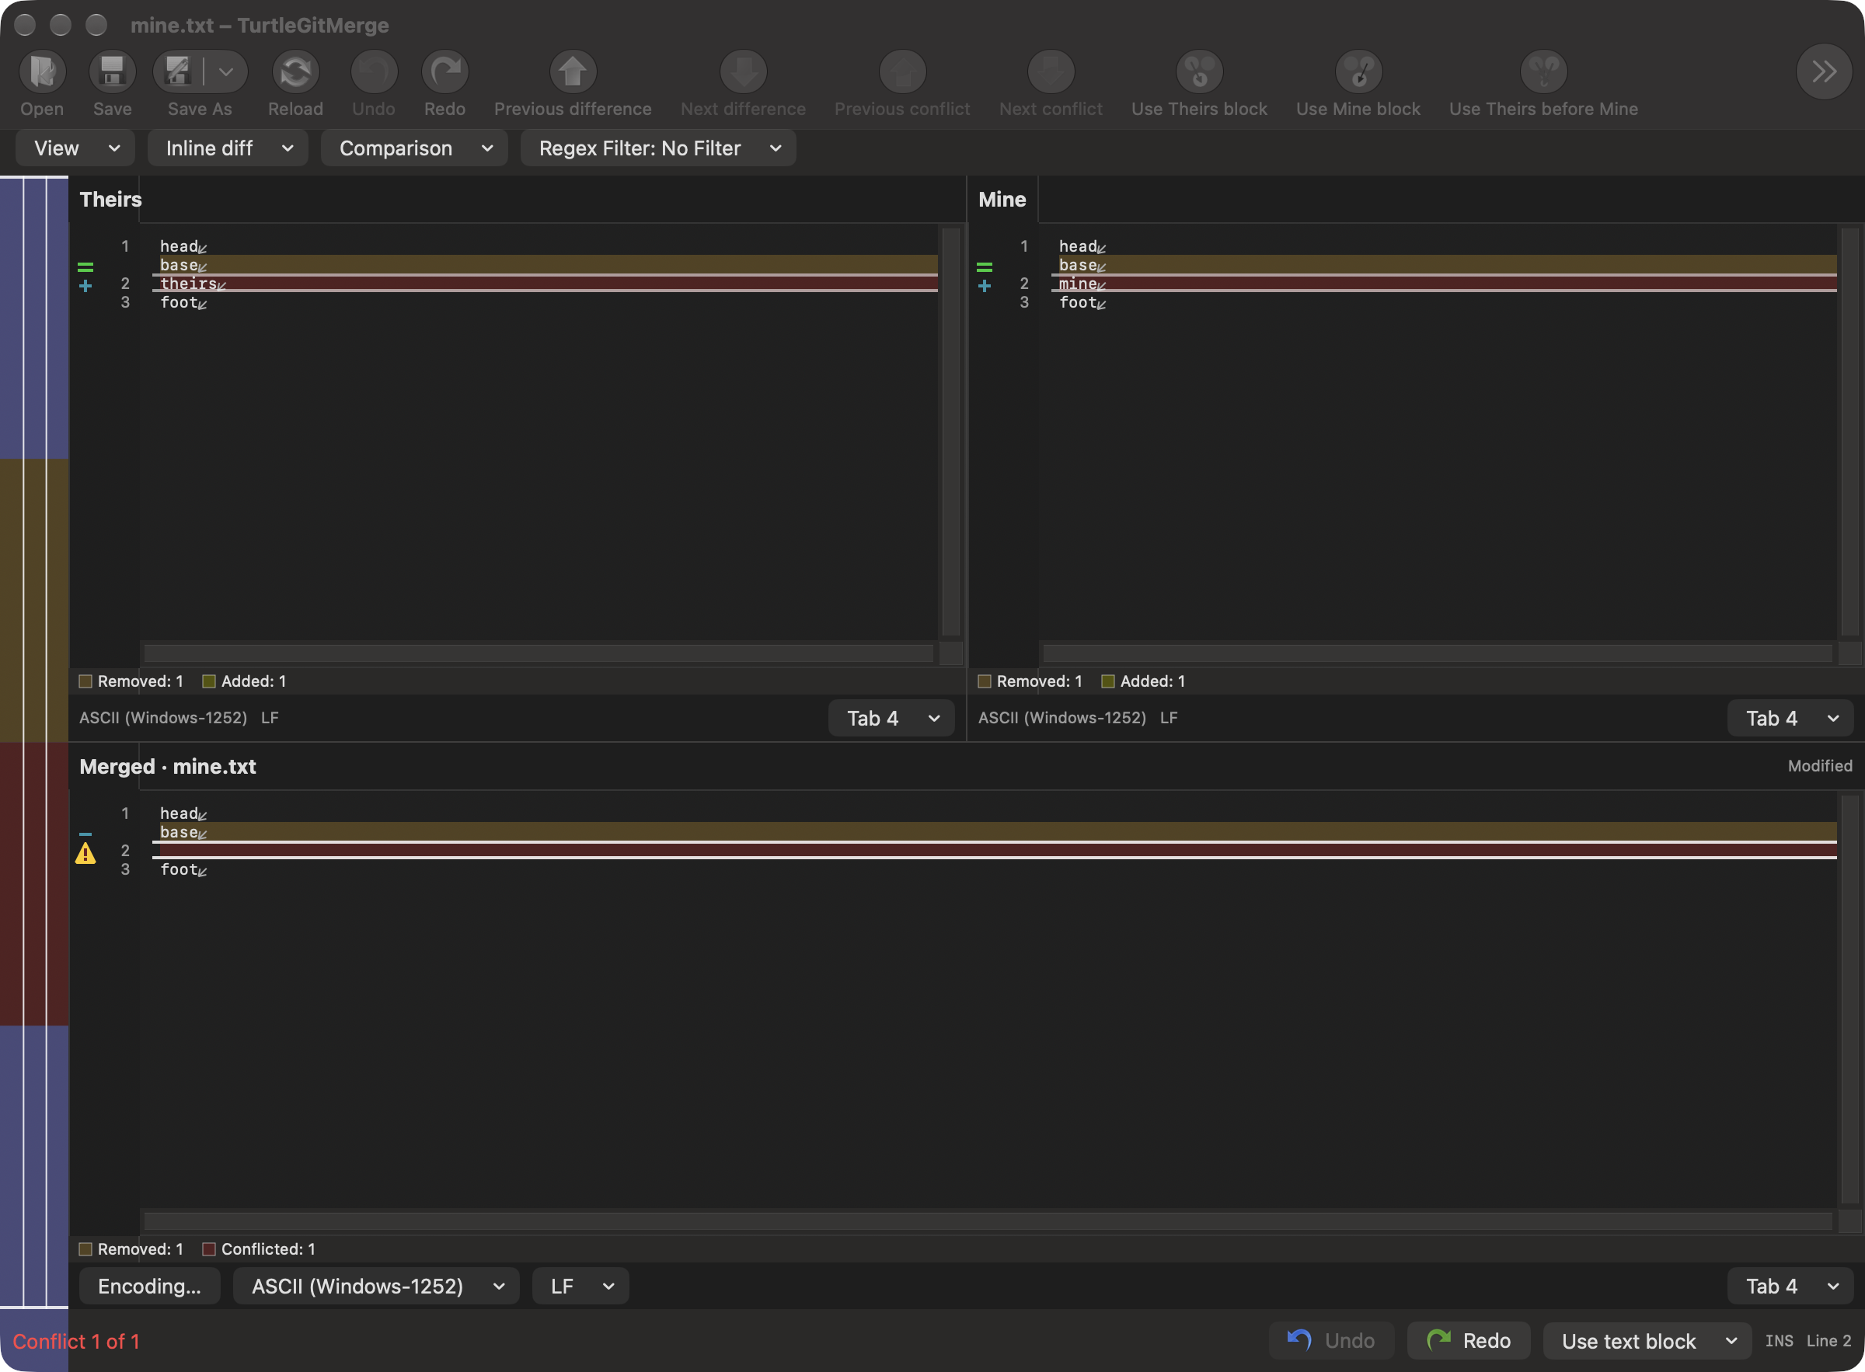Click the status bar Redo button
The image size is (1865, 1372).
tap(1469, 1340)
